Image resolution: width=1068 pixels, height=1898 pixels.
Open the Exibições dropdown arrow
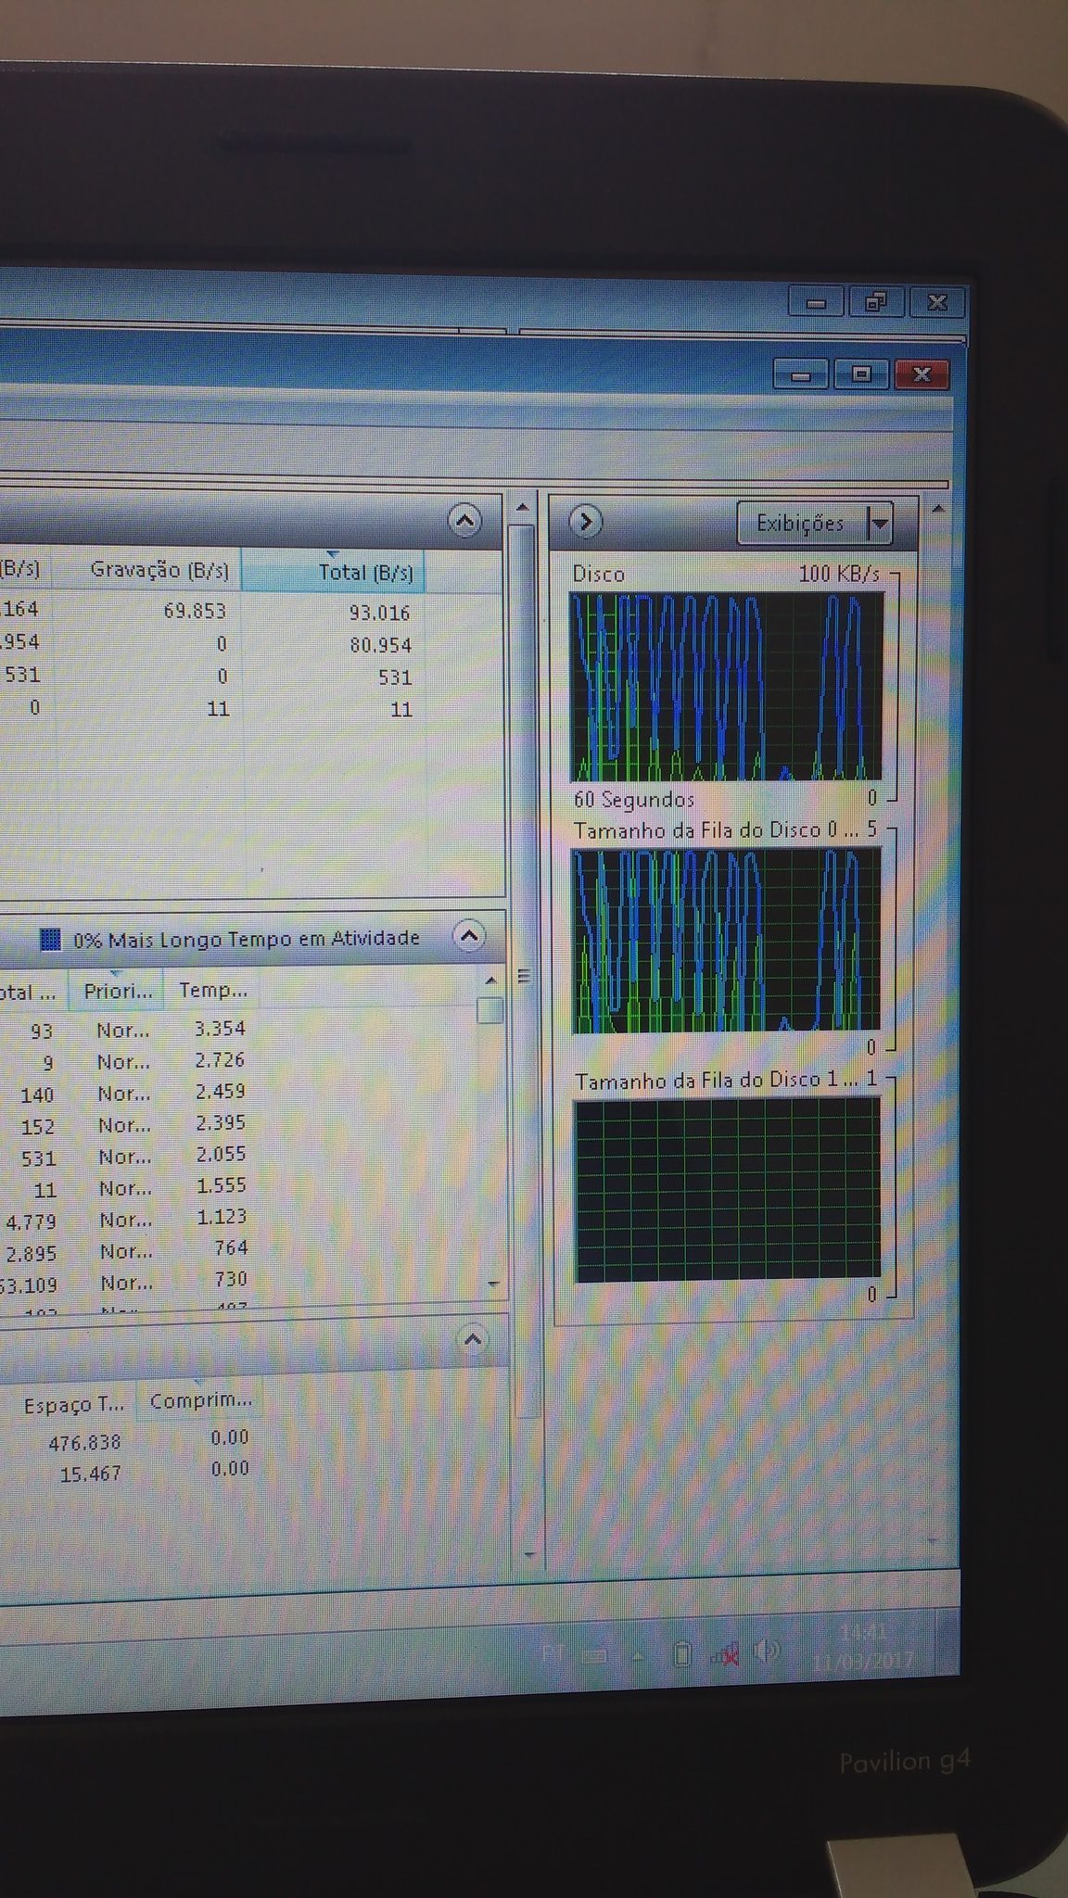click(x=880, y=525)
